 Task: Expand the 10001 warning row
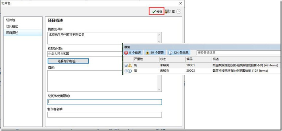(126, 65)
